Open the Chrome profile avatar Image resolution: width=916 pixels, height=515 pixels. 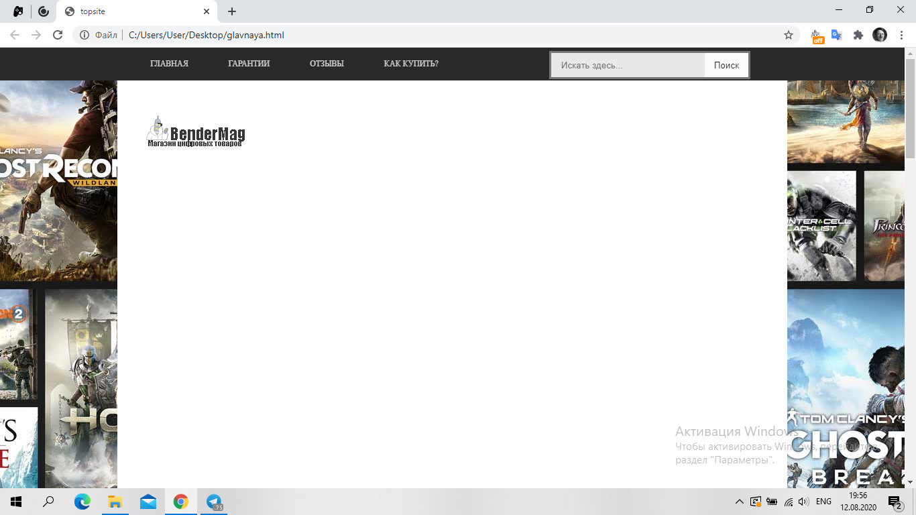click(x=880, y=35)
